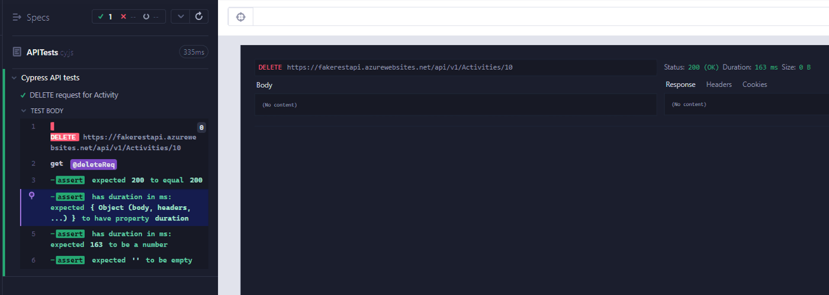Click the Specs header label

tap(38, 17)
